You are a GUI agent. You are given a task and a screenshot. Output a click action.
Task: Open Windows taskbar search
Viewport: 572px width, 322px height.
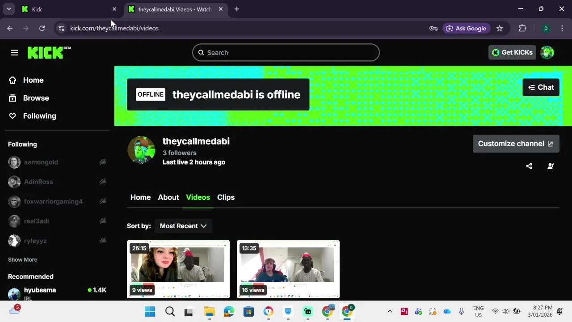tap(170, 311)
